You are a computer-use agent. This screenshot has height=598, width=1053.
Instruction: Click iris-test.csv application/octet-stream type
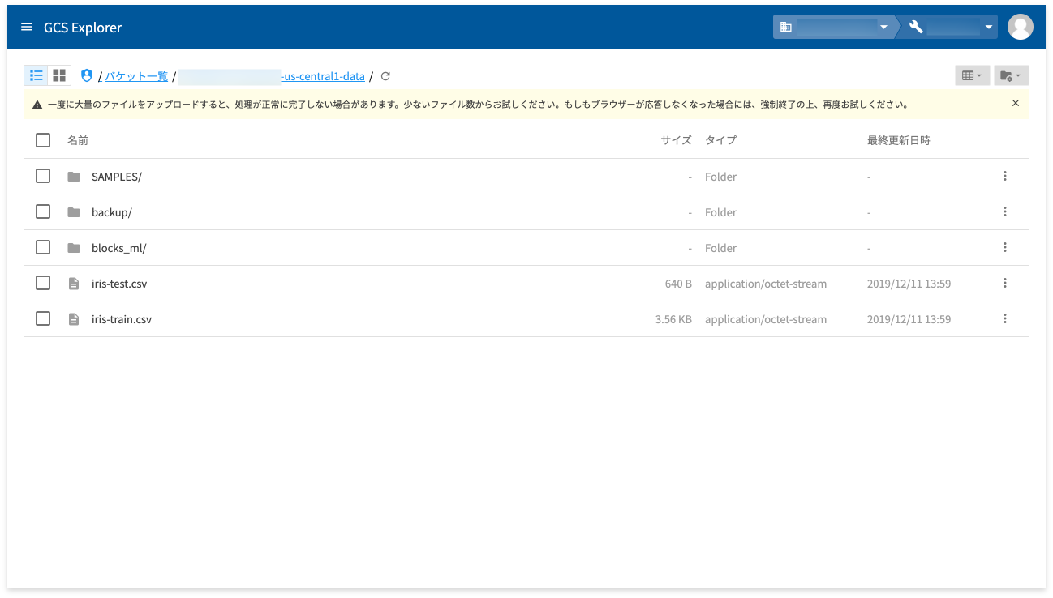coord(766,284)
